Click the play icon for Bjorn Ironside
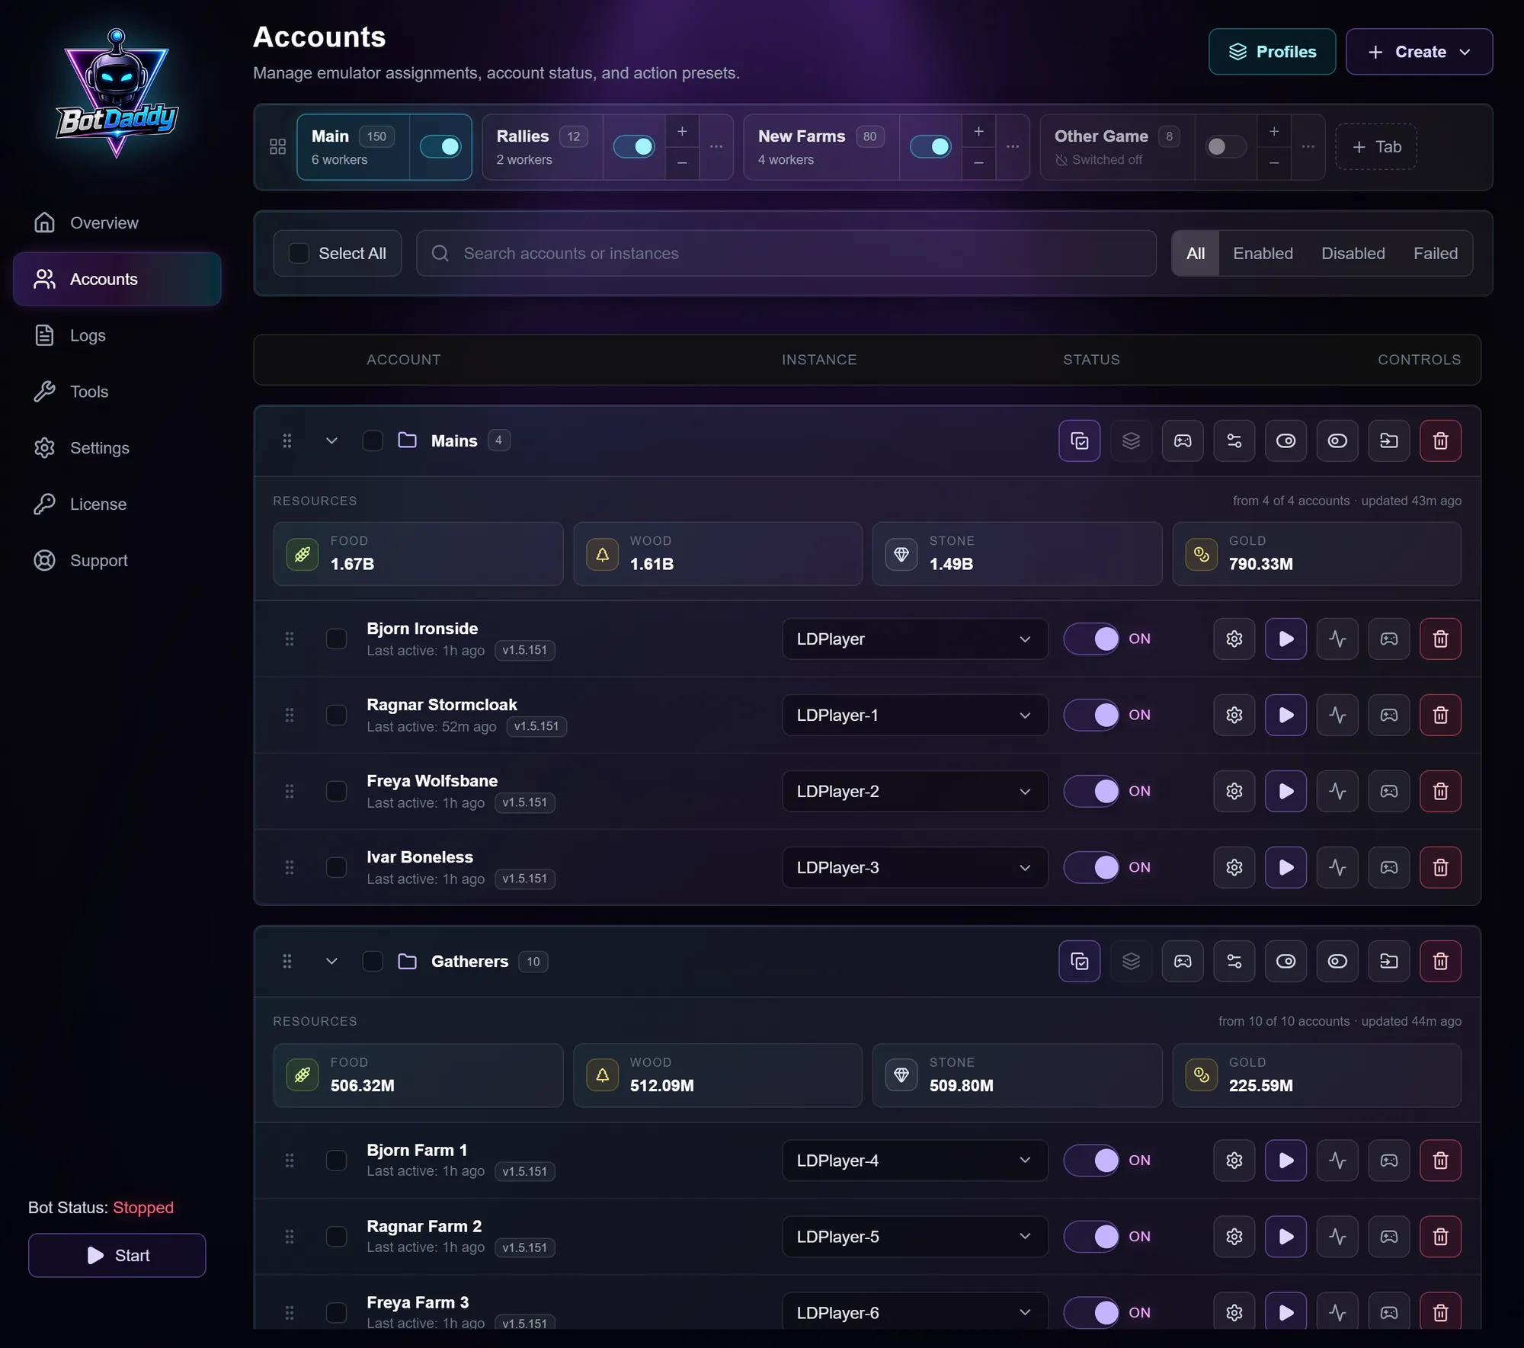Screen dimensions: 1524x1348 coord(1285,639)
